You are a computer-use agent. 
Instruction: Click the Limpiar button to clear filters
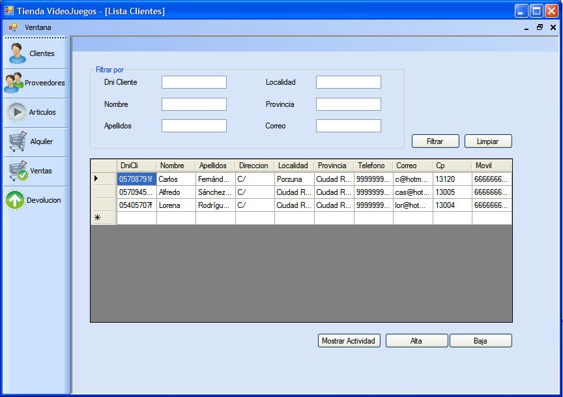pos(488,141)
